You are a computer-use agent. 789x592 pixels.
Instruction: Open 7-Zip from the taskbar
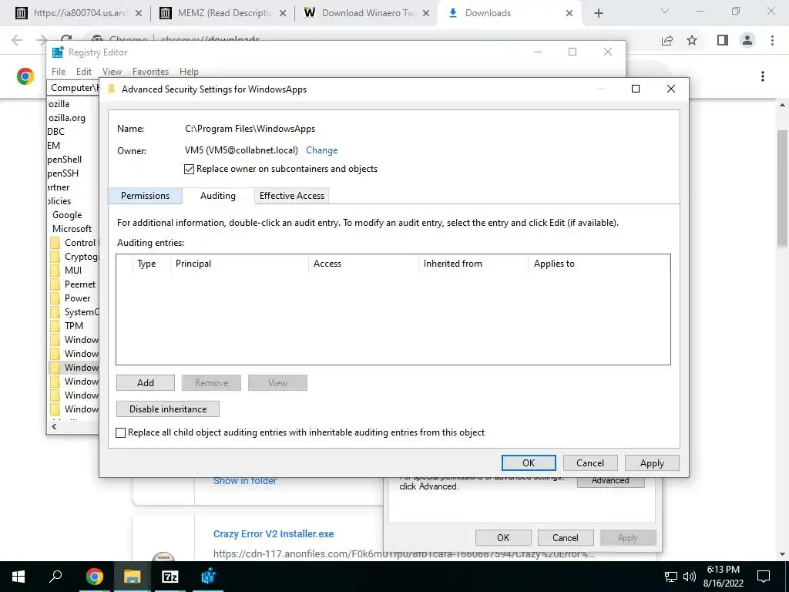pos(170,577)
